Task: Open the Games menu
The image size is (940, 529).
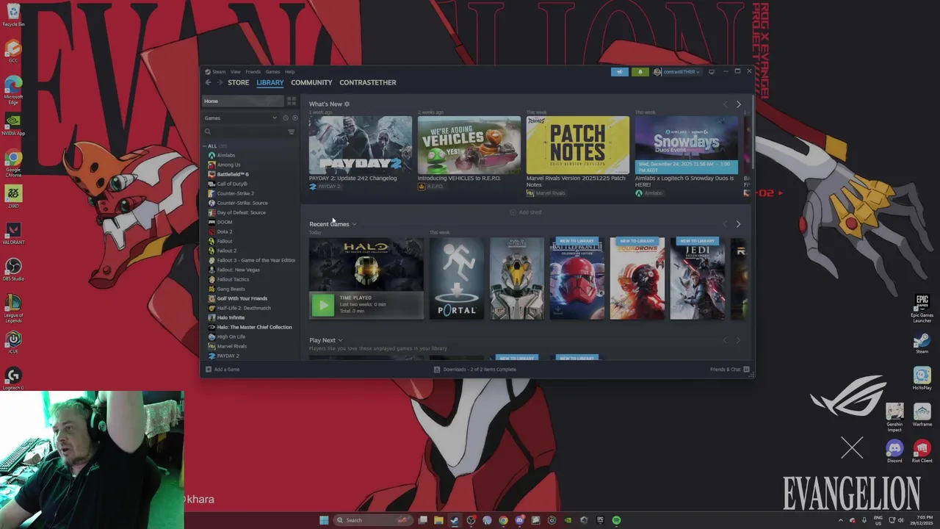Action: [272, 72]
